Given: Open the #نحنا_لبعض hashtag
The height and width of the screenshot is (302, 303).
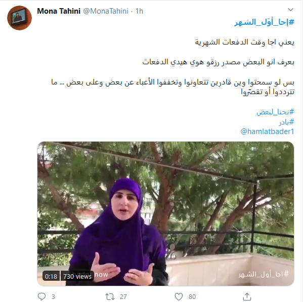Looking at the screenshot, I should [275, 112].
